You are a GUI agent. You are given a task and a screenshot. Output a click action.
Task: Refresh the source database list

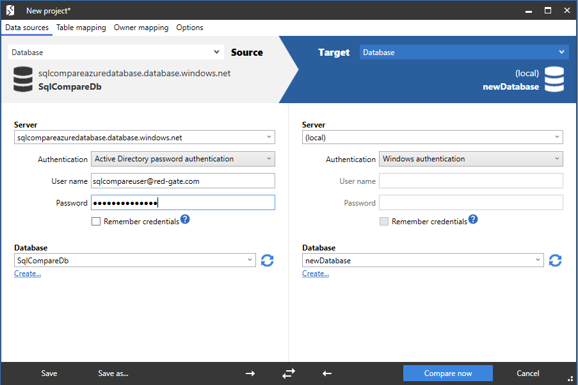[x=267, y=260]
